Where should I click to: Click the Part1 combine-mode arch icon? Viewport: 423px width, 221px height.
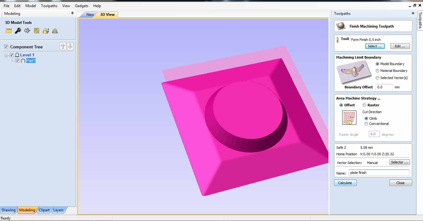coord(23,61)
